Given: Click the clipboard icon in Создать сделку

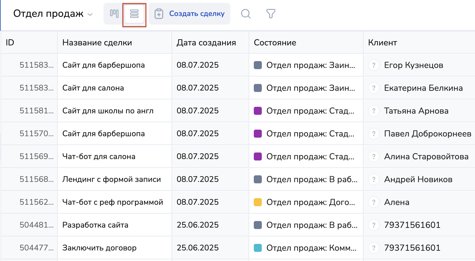Looking at the screenshot, I should (x=159, y=14).
